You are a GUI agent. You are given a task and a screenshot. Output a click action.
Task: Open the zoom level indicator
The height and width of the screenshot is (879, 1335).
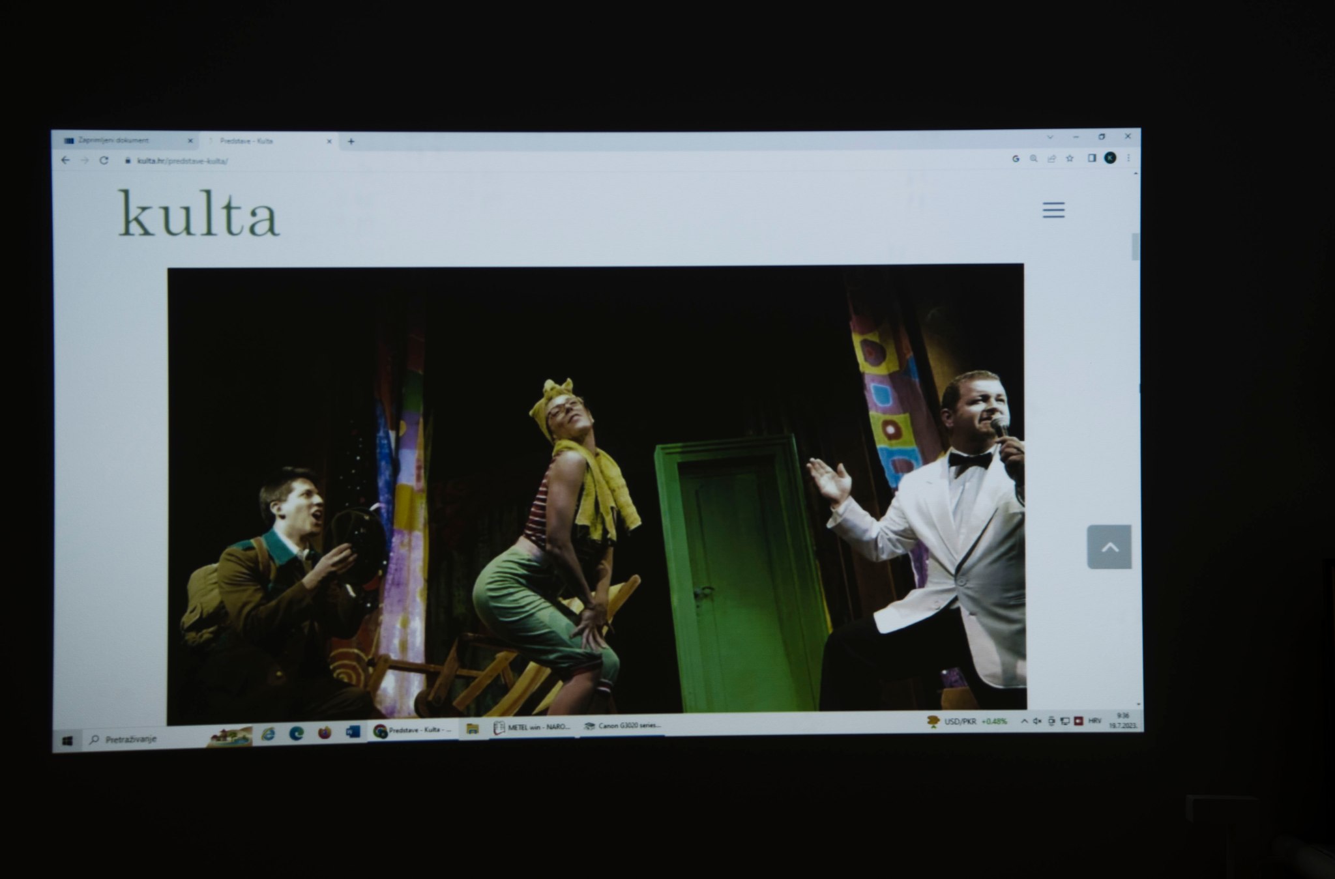1033,158
